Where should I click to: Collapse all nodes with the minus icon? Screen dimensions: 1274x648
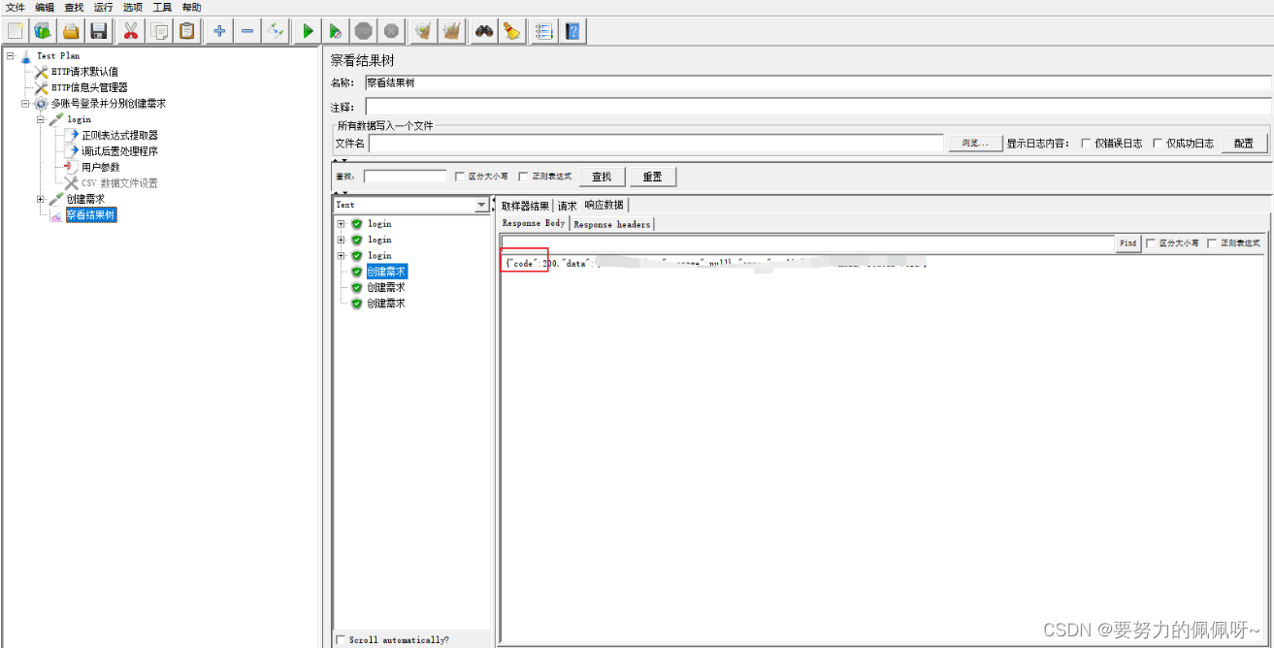pos(247,31)
